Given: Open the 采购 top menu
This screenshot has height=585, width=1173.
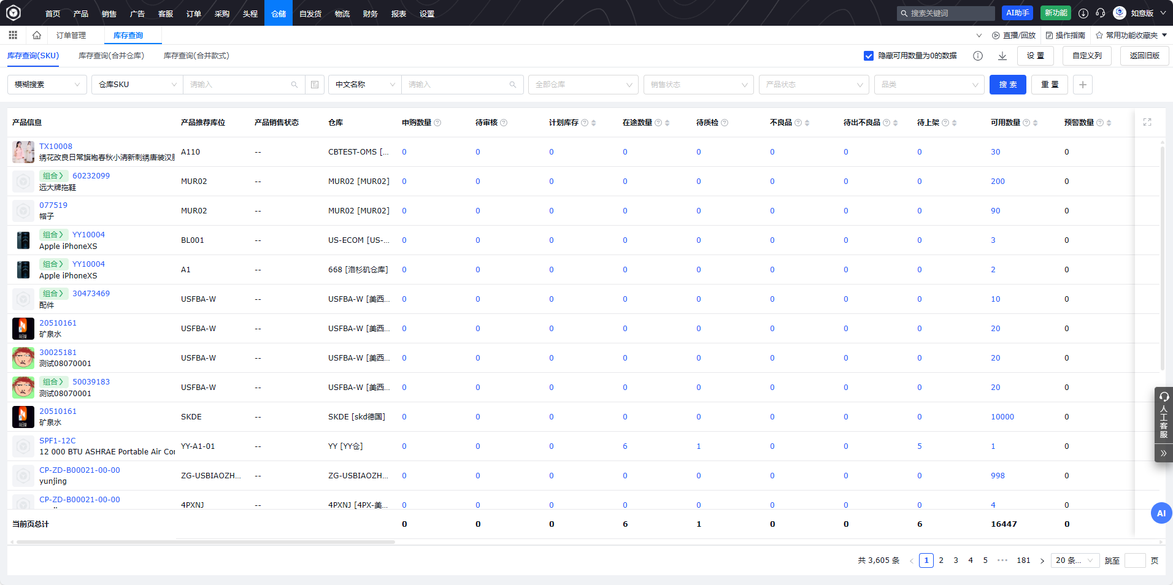Looking at the screenshot, I should pos(222,13).
